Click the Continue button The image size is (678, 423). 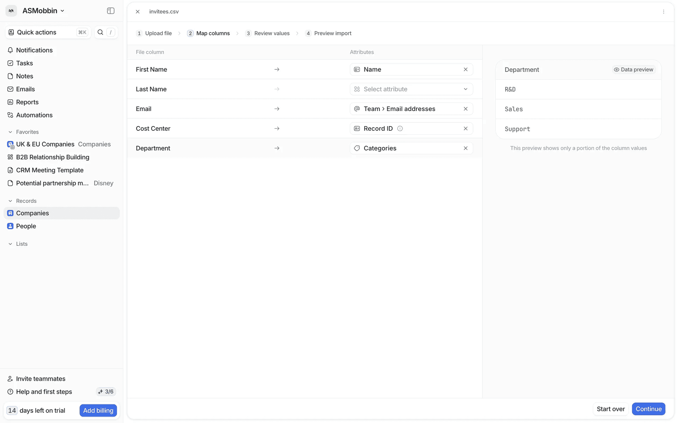pos(648,409)
